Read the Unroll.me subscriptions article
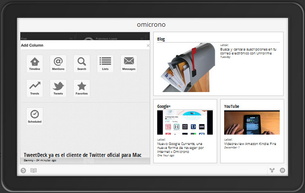This screenshot has height=193, width=305. [x=248, y=51]
